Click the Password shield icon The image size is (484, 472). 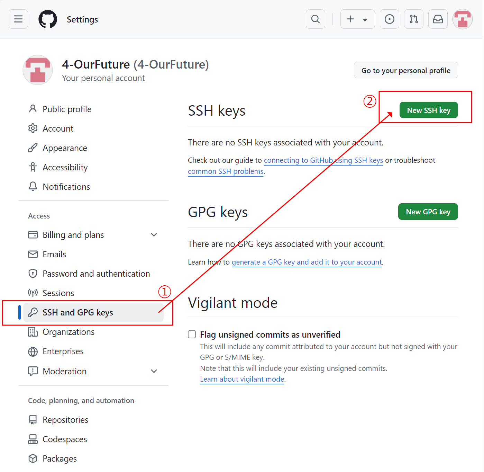33,274
